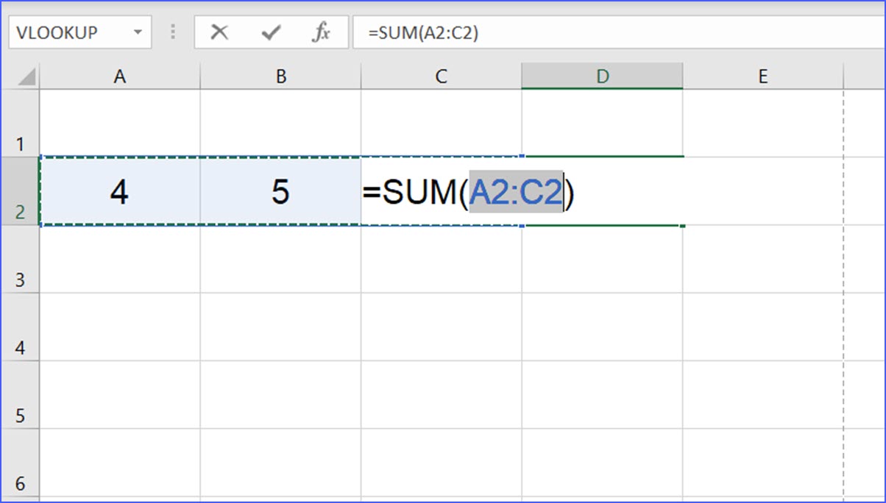Confirm the formula with the checkmark icon

tap(270, 32)
